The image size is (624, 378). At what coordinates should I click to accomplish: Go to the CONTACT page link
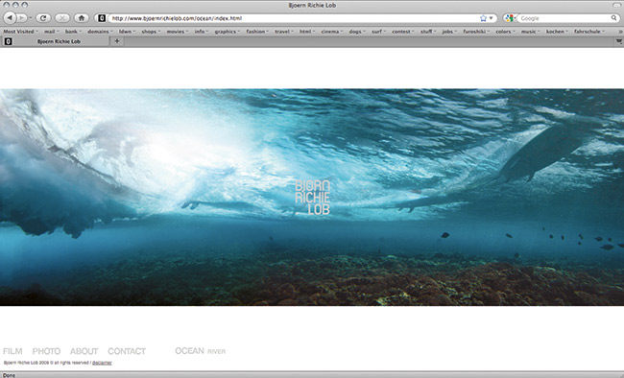point(127,351)
